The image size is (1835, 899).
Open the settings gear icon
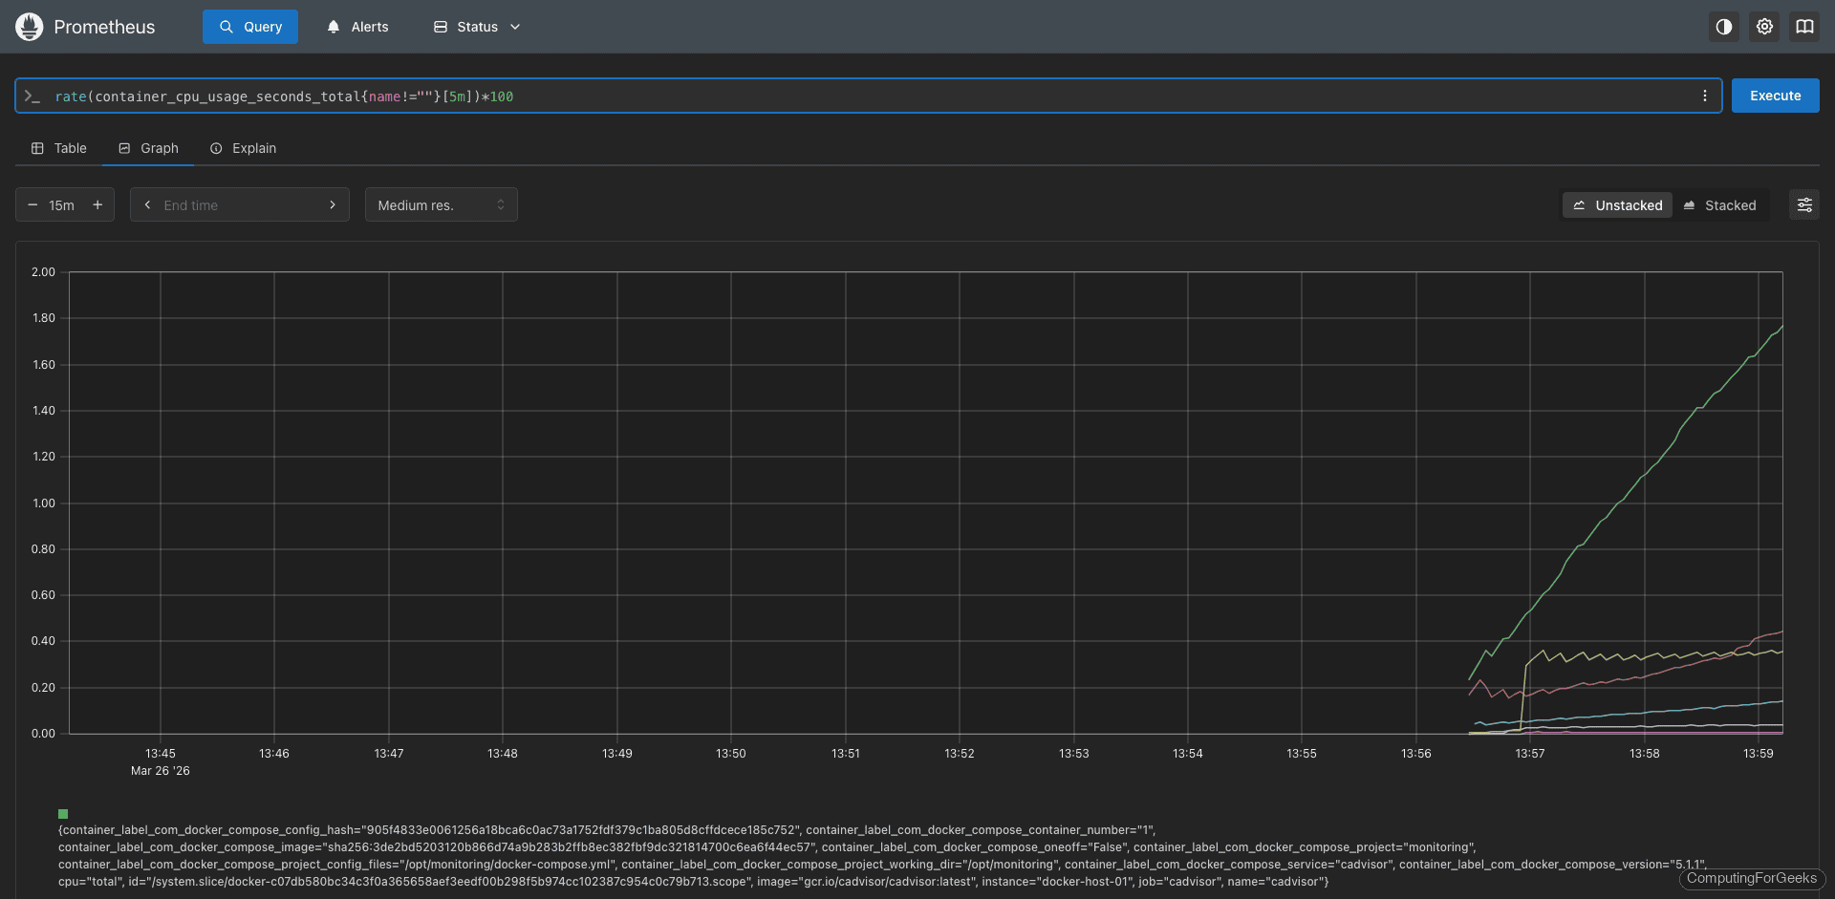1764,27
